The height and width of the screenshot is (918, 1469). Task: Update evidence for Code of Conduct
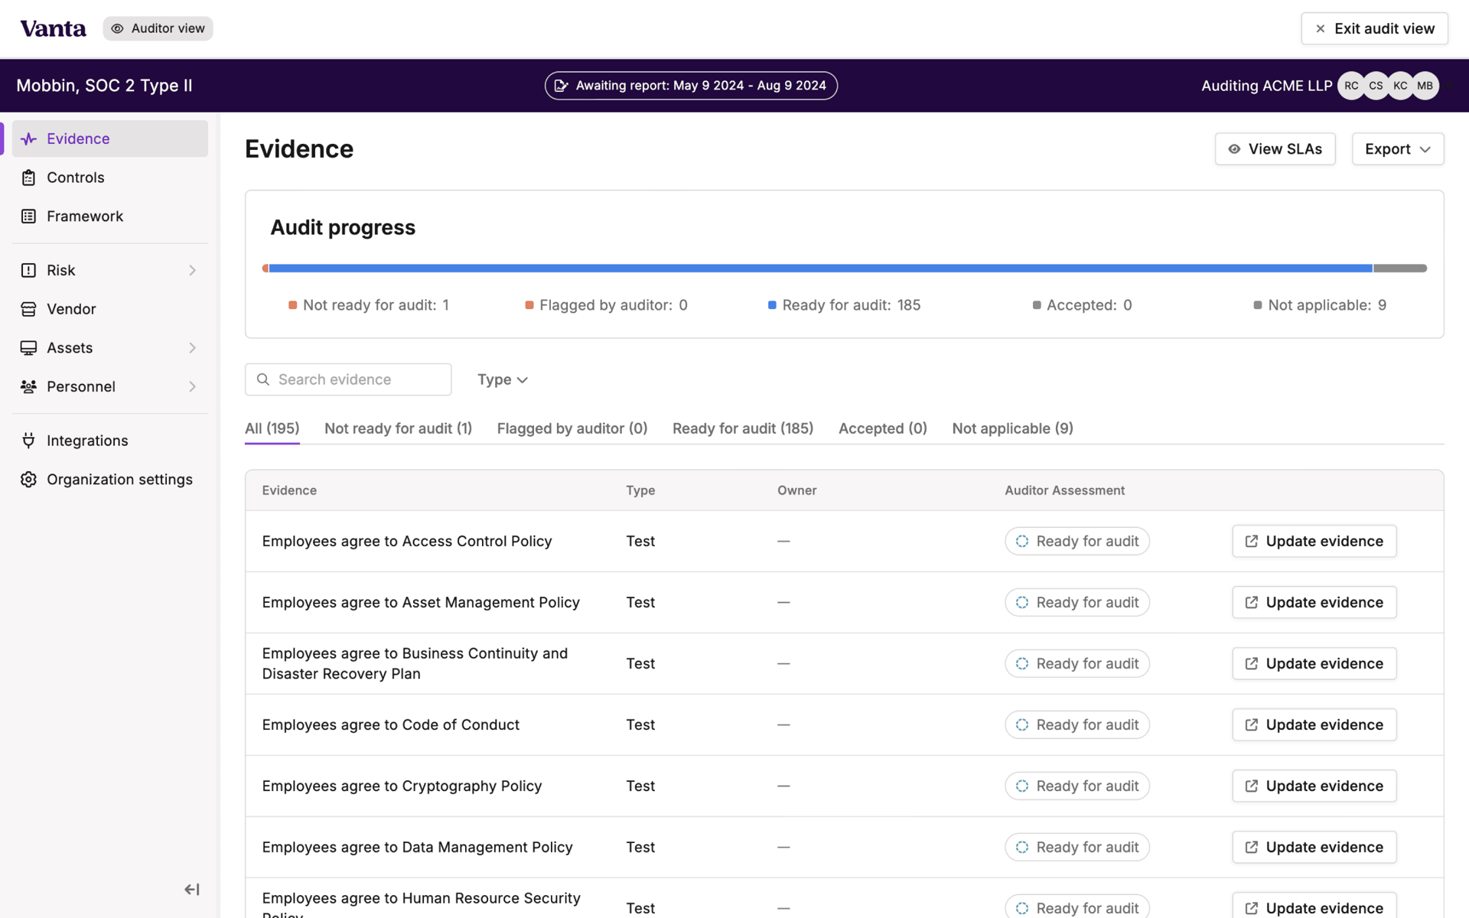[1314, 724]
